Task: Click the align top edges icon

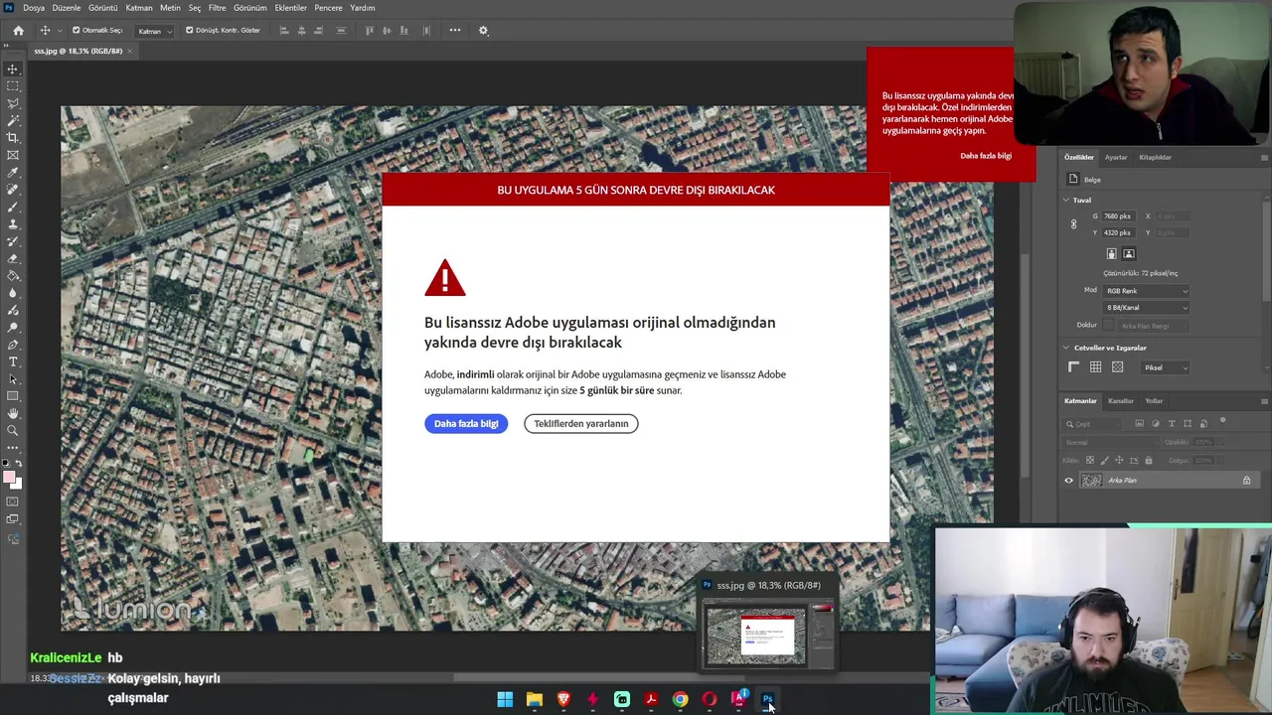Action: (370, 30)
